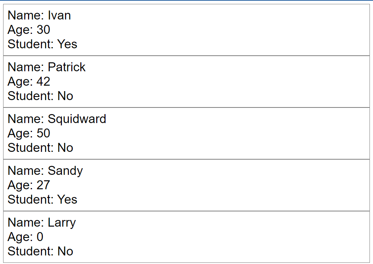Click "Student: No" in Larry's card
This screenshot has width=373, height=264.
coord(40,251)
